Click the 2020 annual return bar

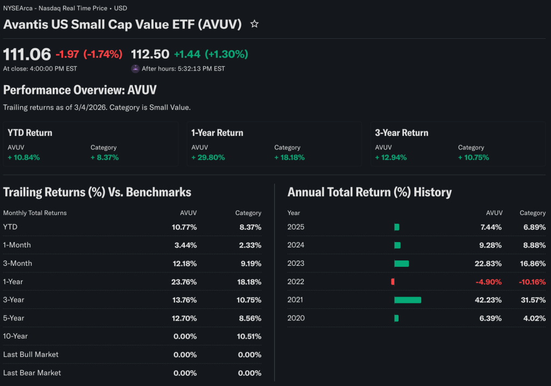396,318
